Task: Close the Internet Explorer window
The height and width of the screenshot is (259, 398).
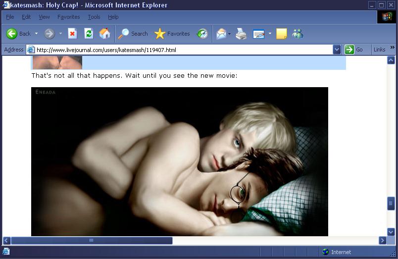Action: pyautogui.click(x=391, y=5)
